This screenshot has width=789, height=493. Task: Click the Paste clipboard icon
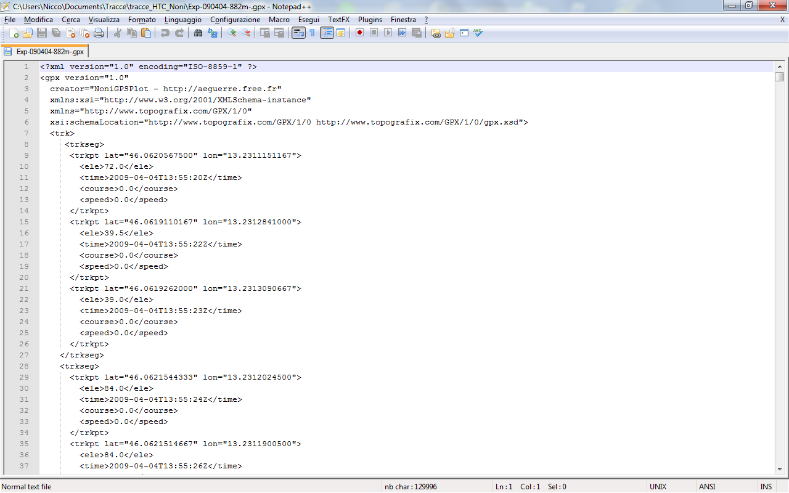click(145, 33)
